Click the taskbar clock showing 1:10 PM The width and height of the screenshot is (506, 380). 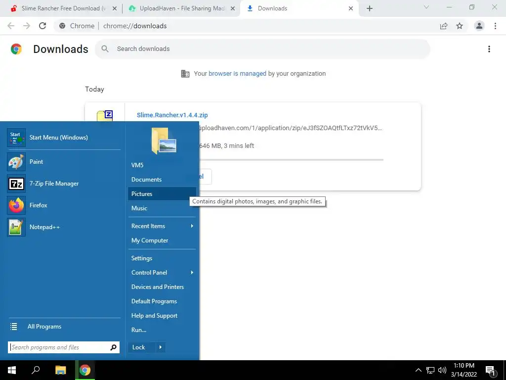(x=464, y=370)
